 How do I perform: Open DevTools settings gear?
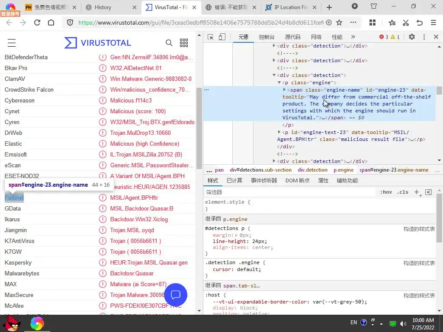(412, 37)
